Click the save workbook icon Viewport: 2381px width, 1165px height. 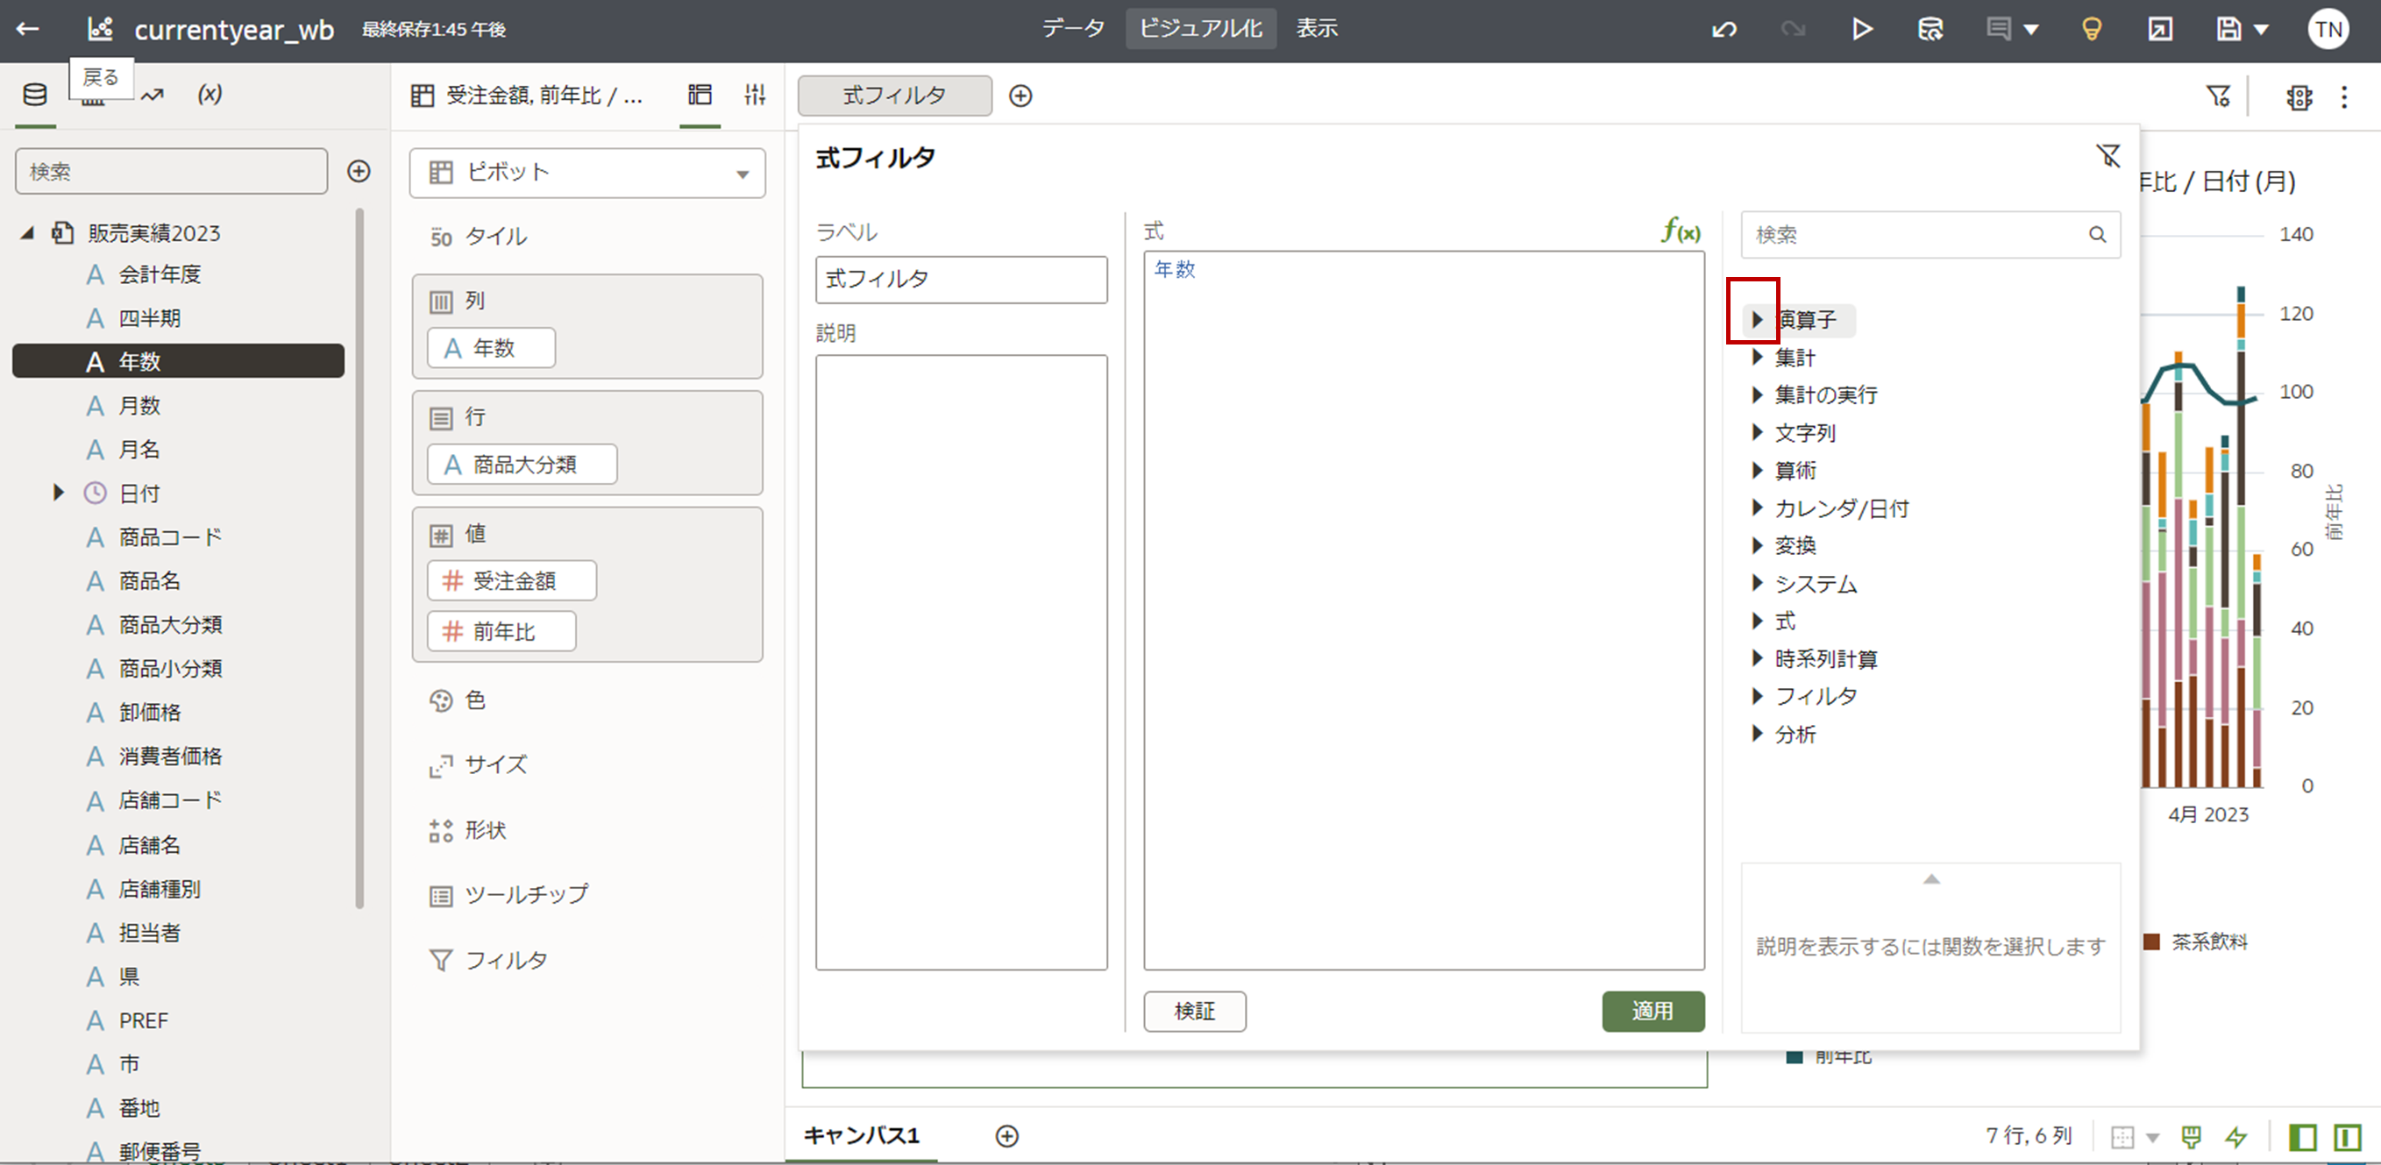tap(2228, 30)
